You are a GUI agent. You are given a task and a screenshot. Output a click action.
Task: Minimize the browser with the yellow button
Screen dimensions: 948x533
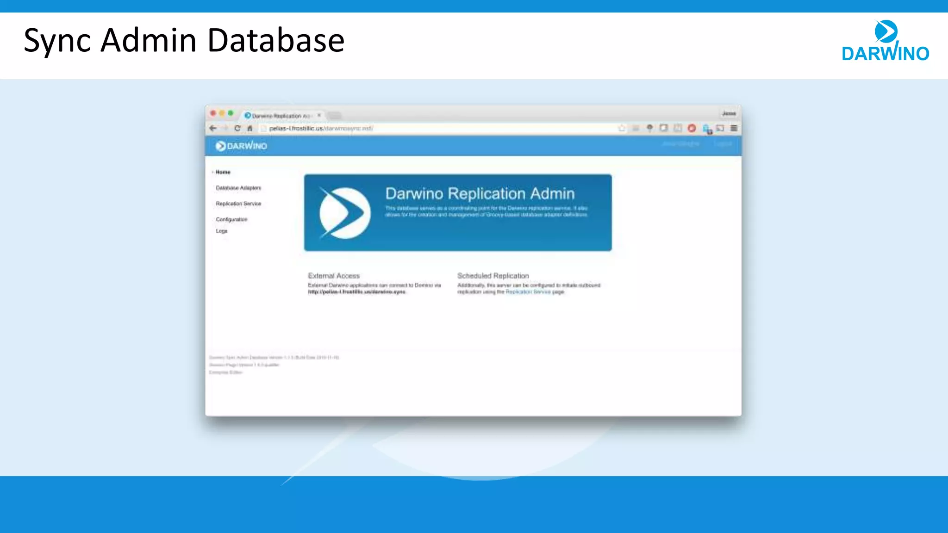(222, 113)
